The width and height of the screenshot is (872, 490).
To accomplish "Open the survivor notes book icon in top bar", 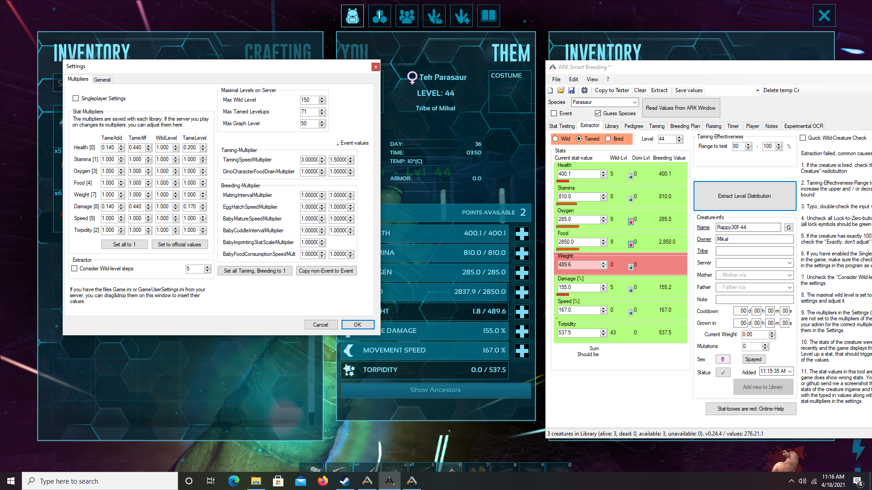I will click(488, 16).
